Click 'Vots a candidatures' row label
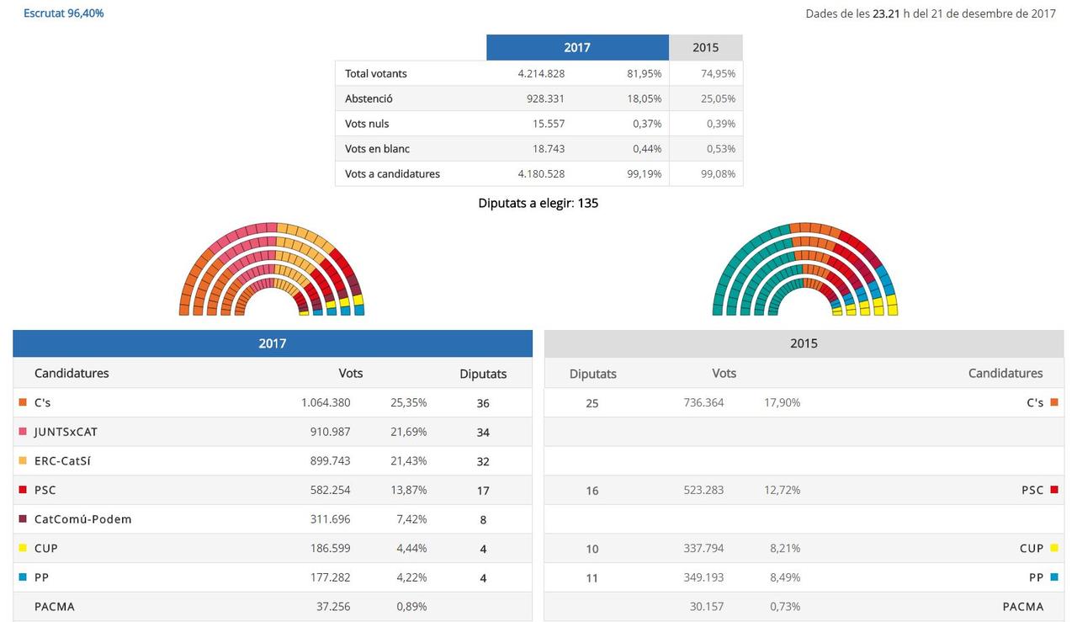The image size is (1077, 622). [392, 174]
